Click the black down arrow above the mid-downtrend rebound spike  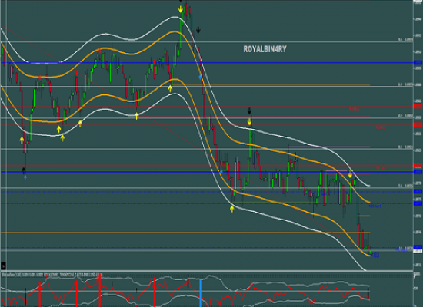click(249, 111)
